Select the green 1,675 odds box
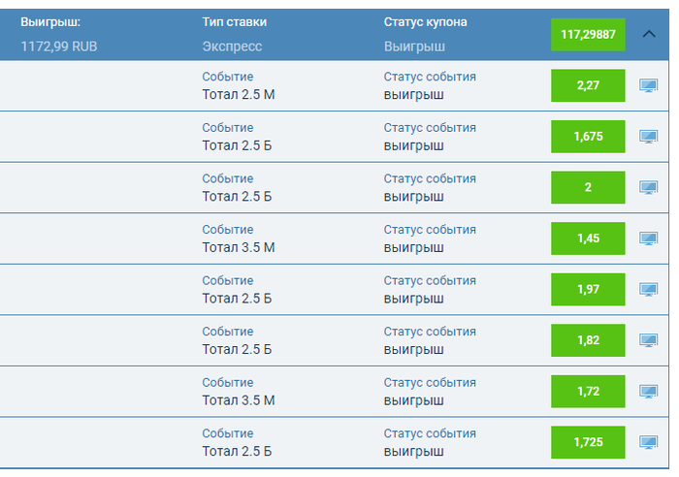The image size is (679, 477). pyautogui.click(x=588, y=137)
